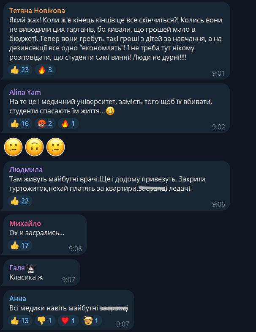The image size is (256, 332).
Task: Click exploding head reaction on Анна's message
Action: [92, 321]
